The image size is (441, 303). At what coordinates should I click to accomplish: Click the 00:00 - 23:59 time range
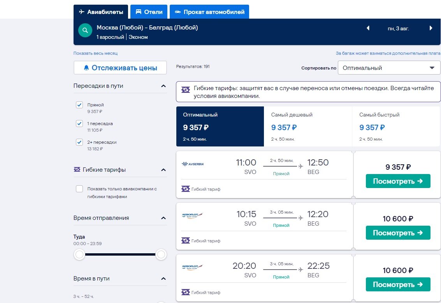point(88,244)
